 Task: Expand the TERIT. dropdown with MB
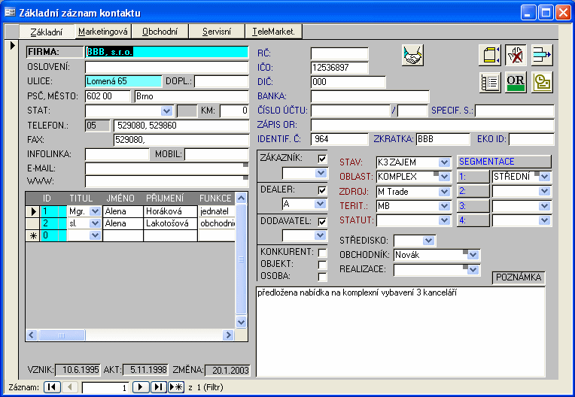pyautogui.click(x=445, y=206)
